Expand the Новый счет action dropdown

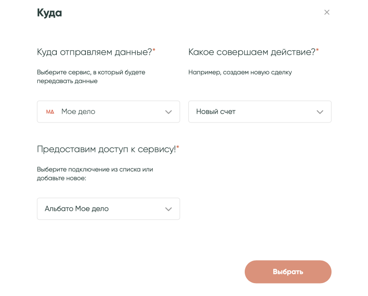[x=259, y=112]
